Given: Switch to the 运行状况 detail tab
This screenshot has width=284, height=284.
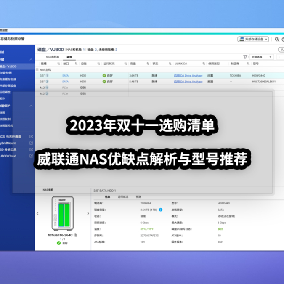Looking at the screenshot, I should click(123, 197).
